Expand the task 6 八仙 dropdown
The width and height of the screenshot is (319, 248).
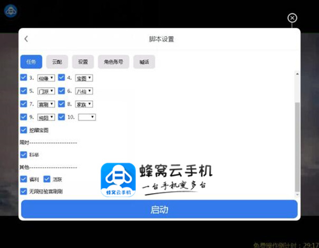[x=84, y=91]
